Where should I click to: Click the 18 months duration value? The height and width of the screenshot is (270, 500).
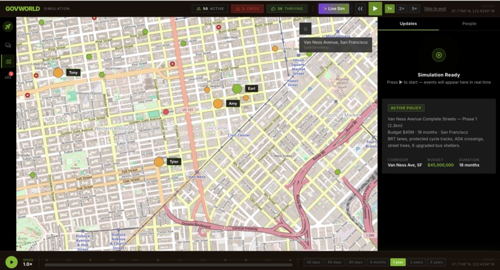pyautogui.click(x=469, y=165)
